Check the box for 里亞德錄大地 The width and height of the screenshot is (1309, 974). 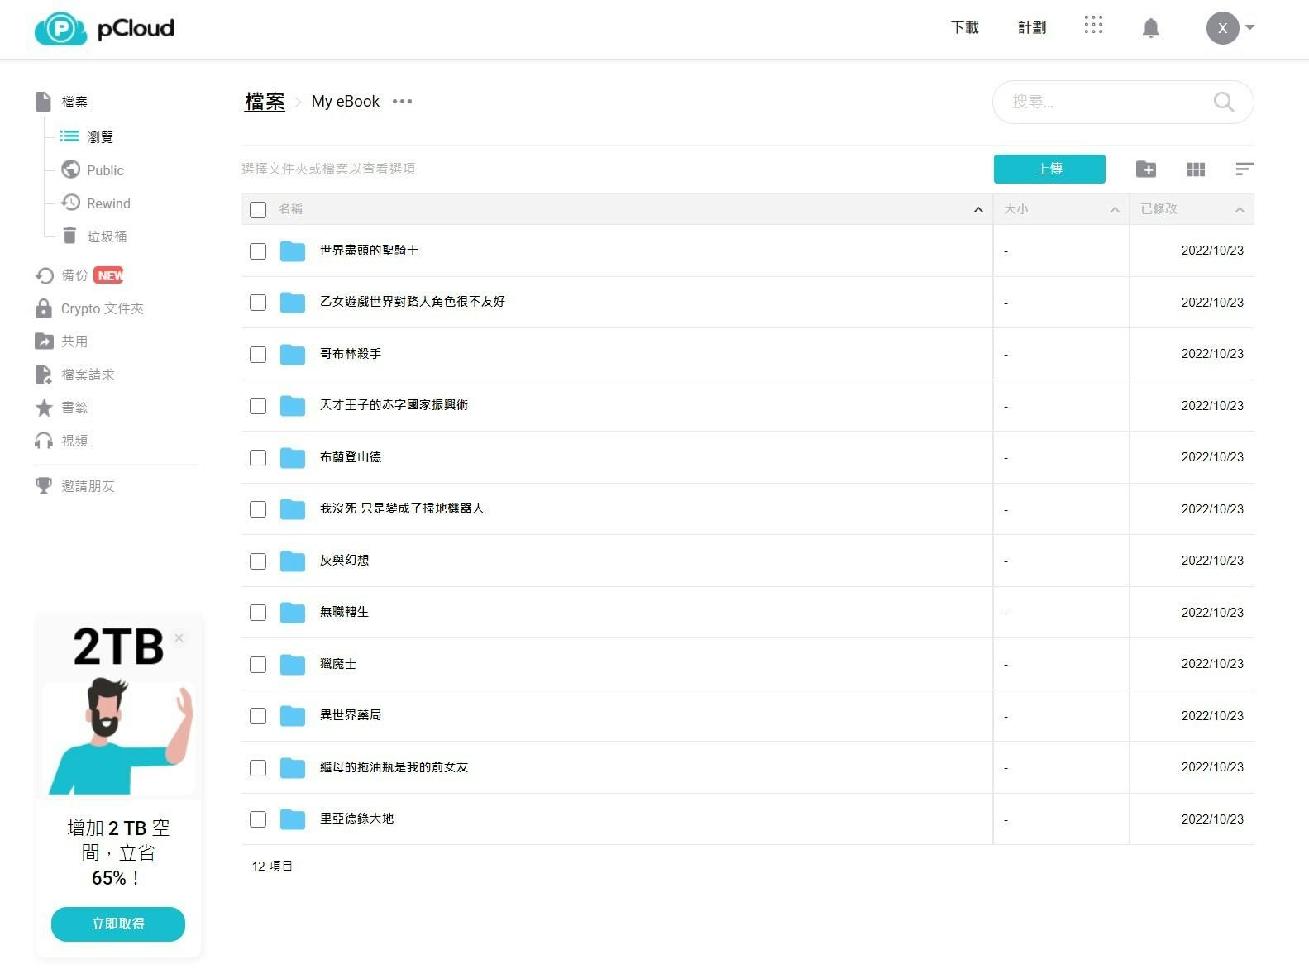258,819
